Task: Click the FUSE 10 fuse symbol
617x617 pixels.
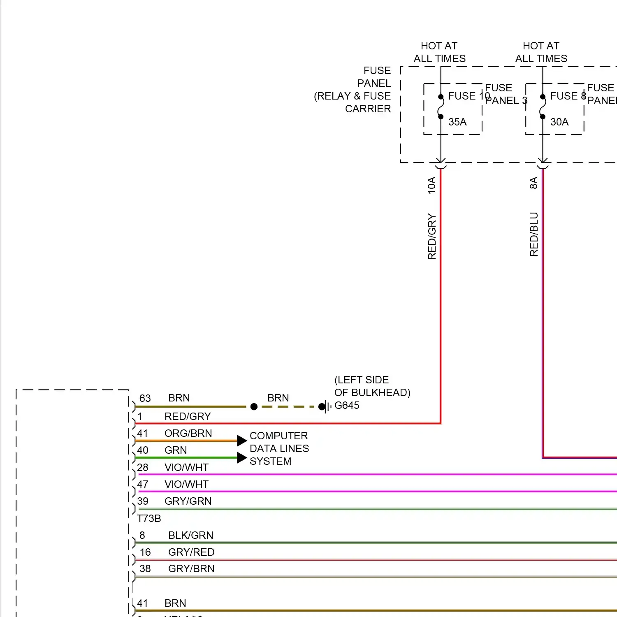Action: pos(441,107)
